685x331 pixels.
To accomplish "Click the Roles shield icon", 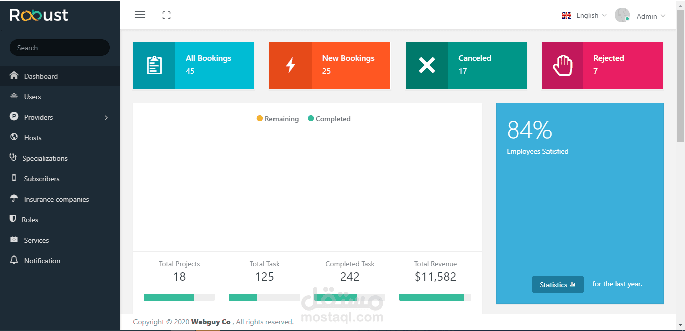I will 13,219.
